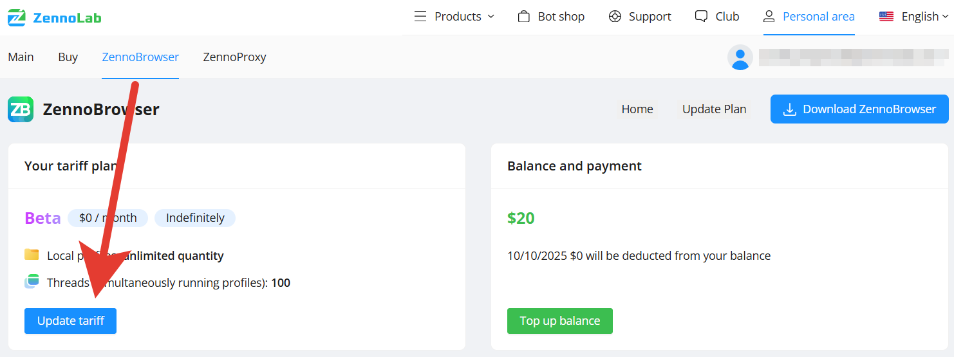The image size is (954, 357).
Task: Click the yellow Local profiles folder icon
Action: 32,255
